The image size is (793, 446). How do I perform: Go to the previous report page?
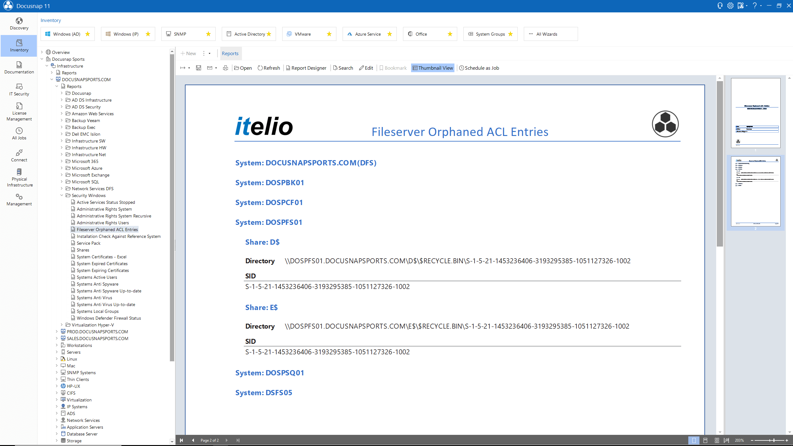click(x=193, y=440)
